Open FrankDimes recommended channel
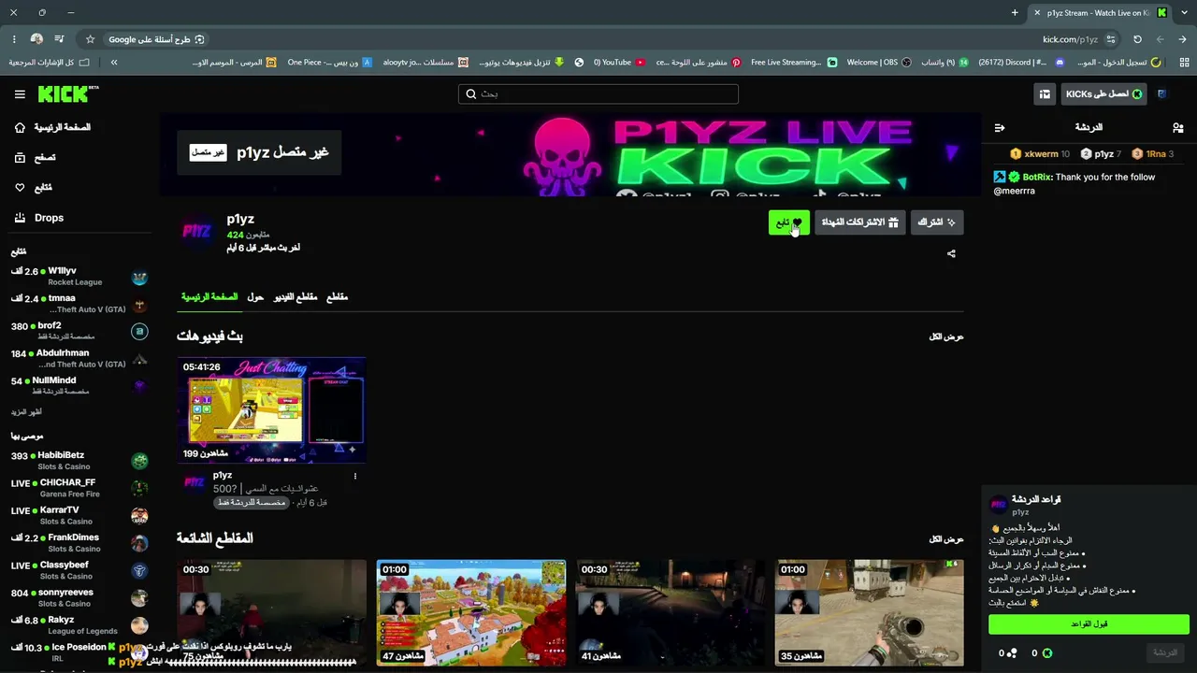Screen dimensions: 1197x673 click(x=79, y=543)
